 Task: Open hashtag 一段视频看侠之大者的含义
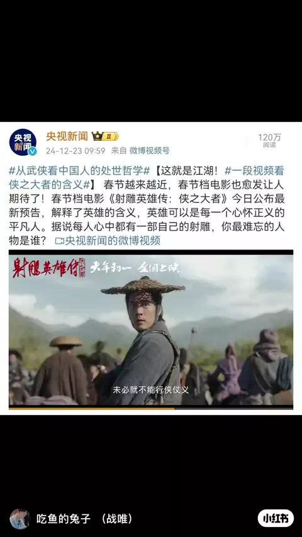(x=147, y=177)
